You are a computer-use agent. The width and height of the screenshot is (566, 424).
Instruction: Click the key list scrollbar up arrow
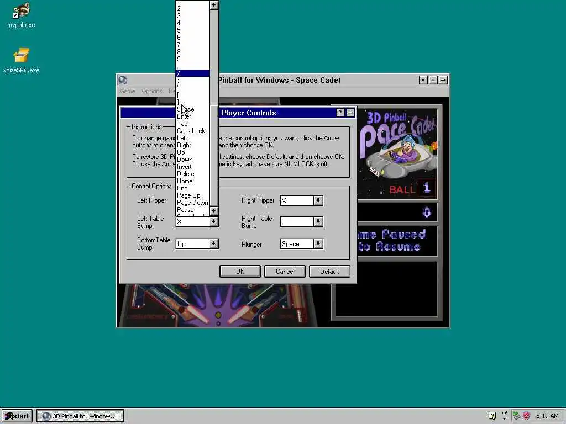click(x=214, y=5)
